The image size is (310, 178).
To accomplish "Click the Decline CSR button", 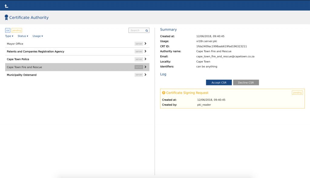I will [246, 83].
